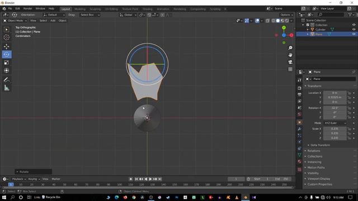
Task: Open the Global transform orientation dropdown
Action: (x=128, y=15)
